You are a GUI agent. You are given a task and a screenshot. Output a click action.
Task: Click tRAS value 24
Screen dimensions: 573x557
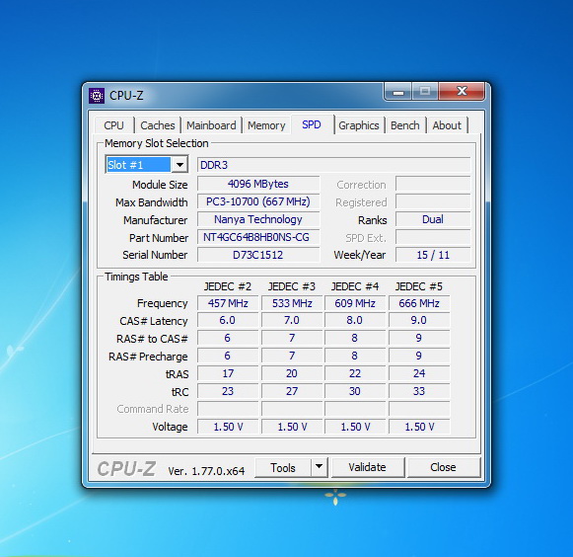(419, 373)
